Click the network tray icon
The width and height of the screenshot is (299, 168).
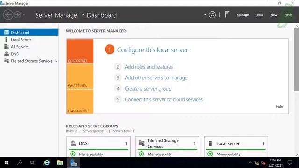[x=257, y=163]
